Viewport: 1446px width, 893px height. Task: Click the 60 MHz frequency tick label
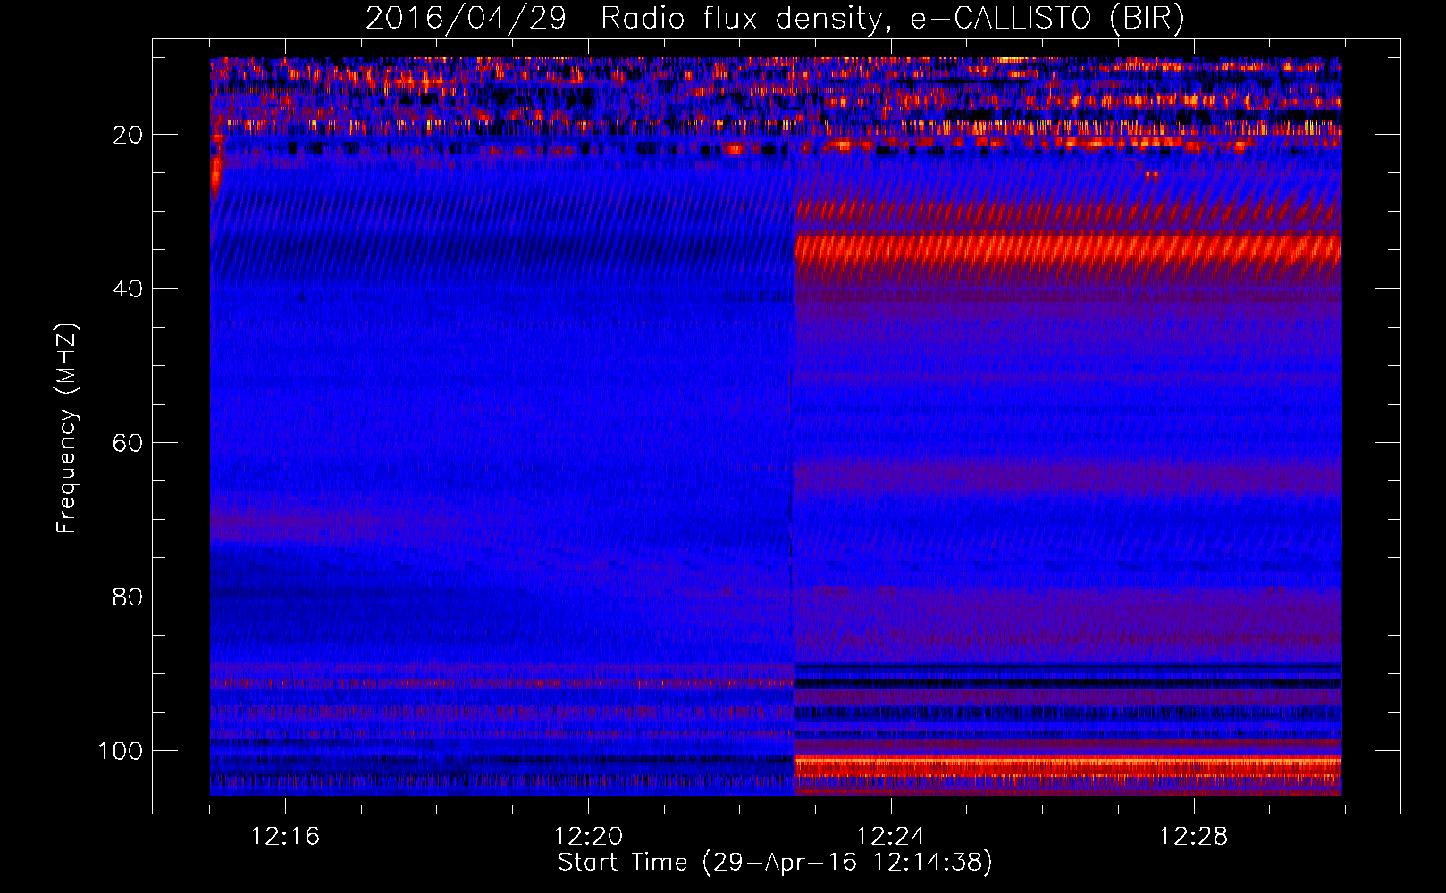click(x=129, y=443)
